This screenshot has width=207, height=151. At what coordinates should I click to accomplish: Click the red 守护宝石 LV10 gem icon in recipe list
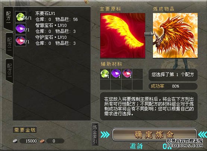click(x=21, y=41)
